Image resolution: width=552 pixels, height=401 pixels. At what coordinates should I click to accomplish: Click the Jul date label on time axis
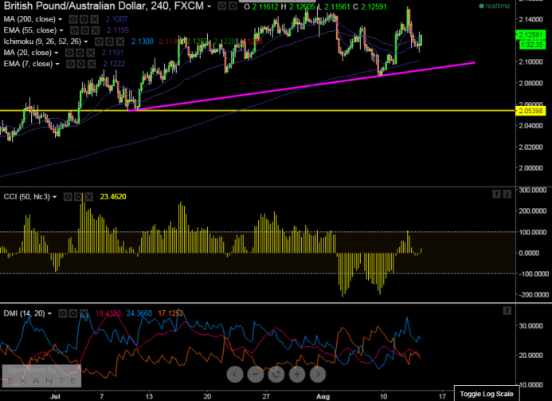click(x=55, y=396)
